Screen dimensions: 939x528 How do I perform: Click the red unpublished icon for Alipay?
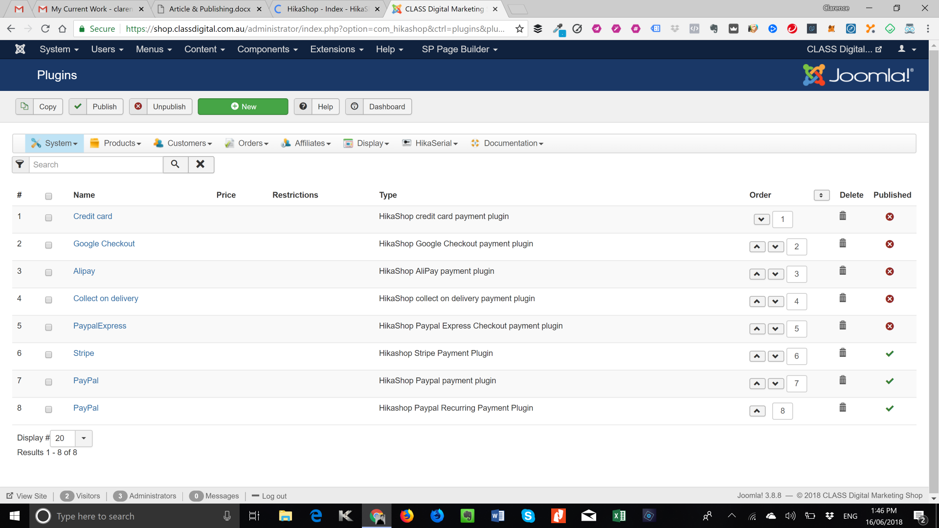(x=890, y=271)
